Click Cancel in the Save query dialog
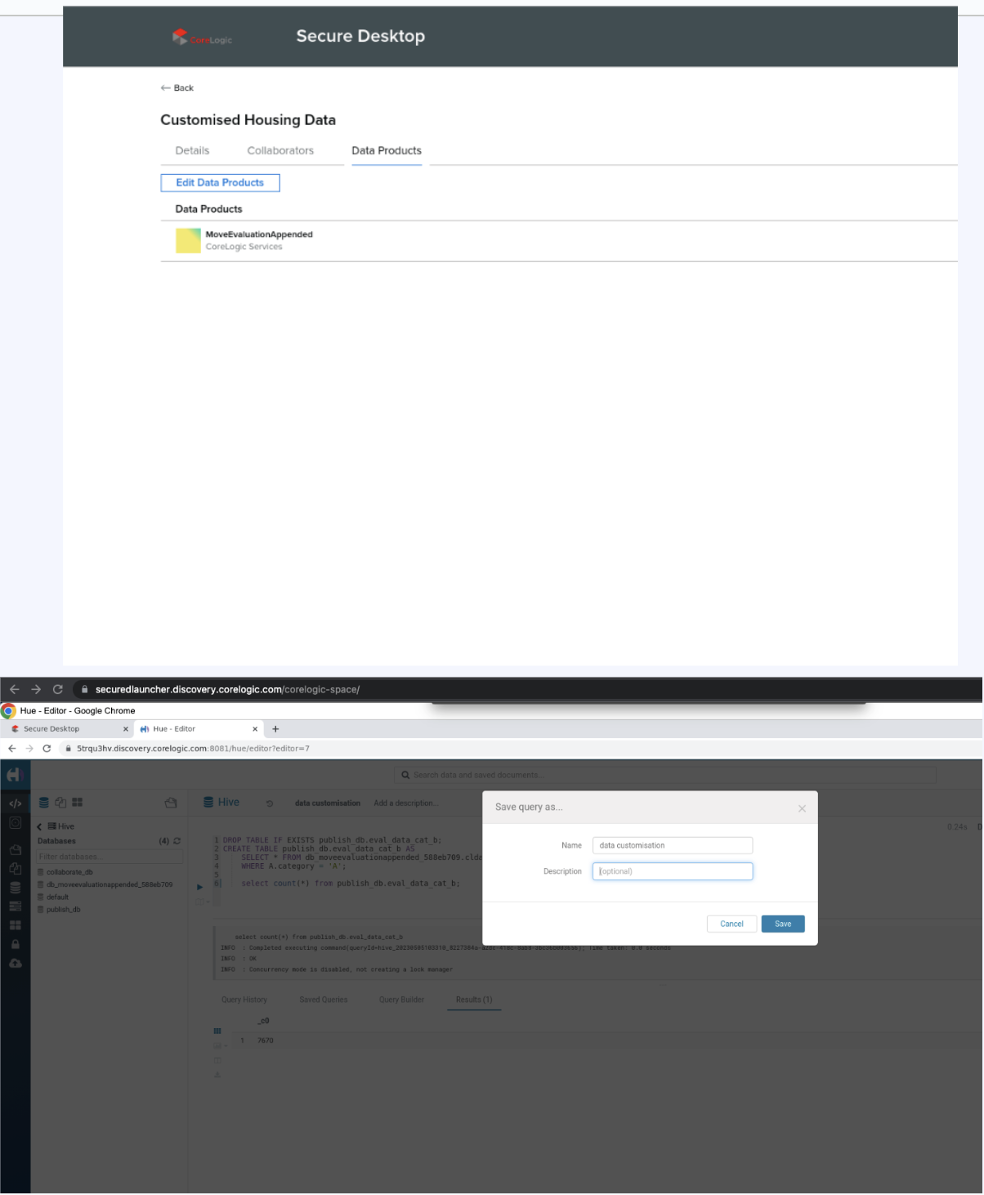The width and height of the screenshot is (984, 1195). (731, 924)
